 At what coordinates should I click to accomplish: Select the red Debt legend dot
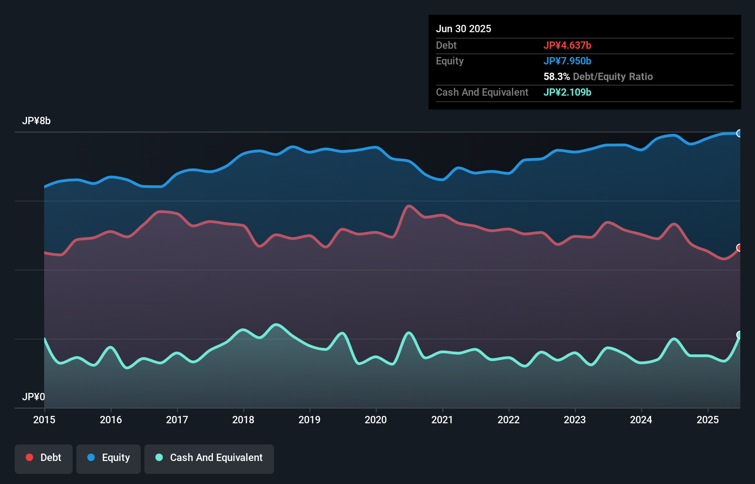(x=29, y=457)
